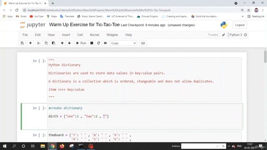Click into the Python dictionary docstring cell
The height and width of the screenshot is (150, 267).
tap(144, 79)
